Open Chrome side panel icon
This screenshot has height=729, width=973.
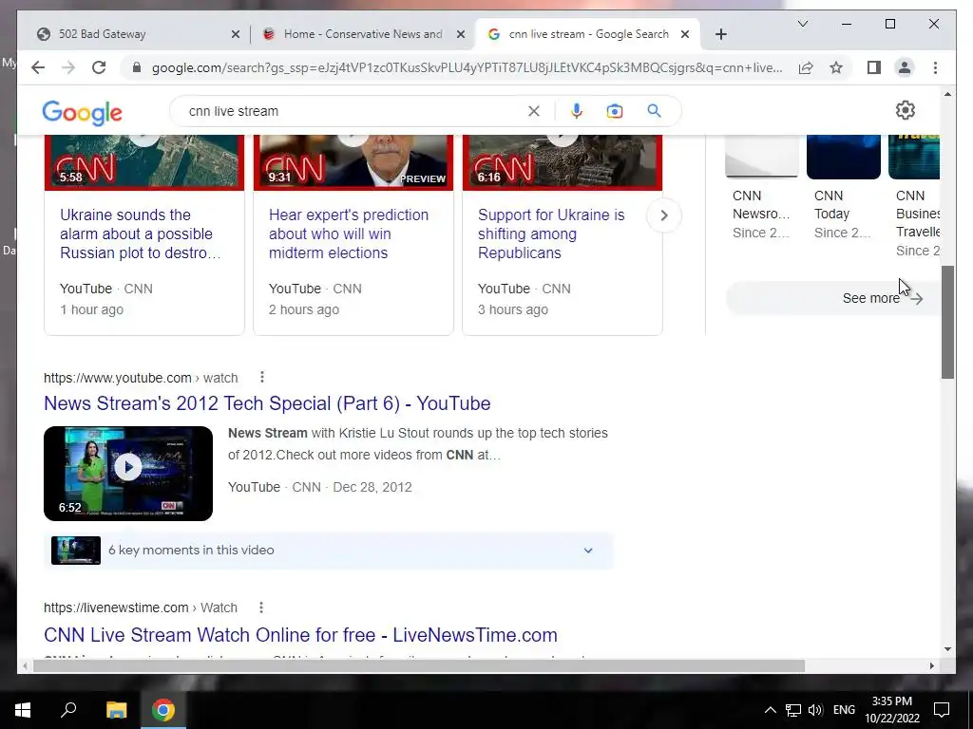click(x=874, y=67)
